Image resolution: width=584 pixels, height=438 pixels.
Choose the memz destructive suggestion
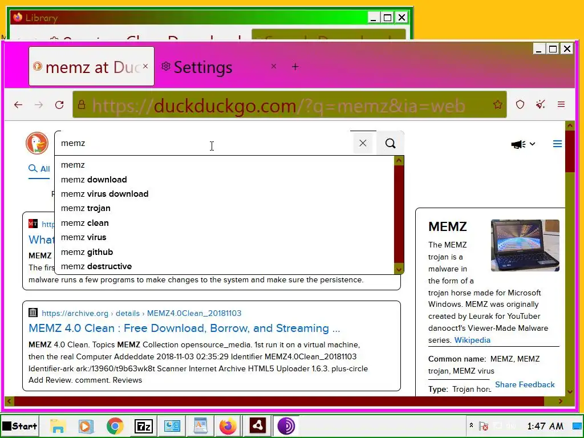224,266
